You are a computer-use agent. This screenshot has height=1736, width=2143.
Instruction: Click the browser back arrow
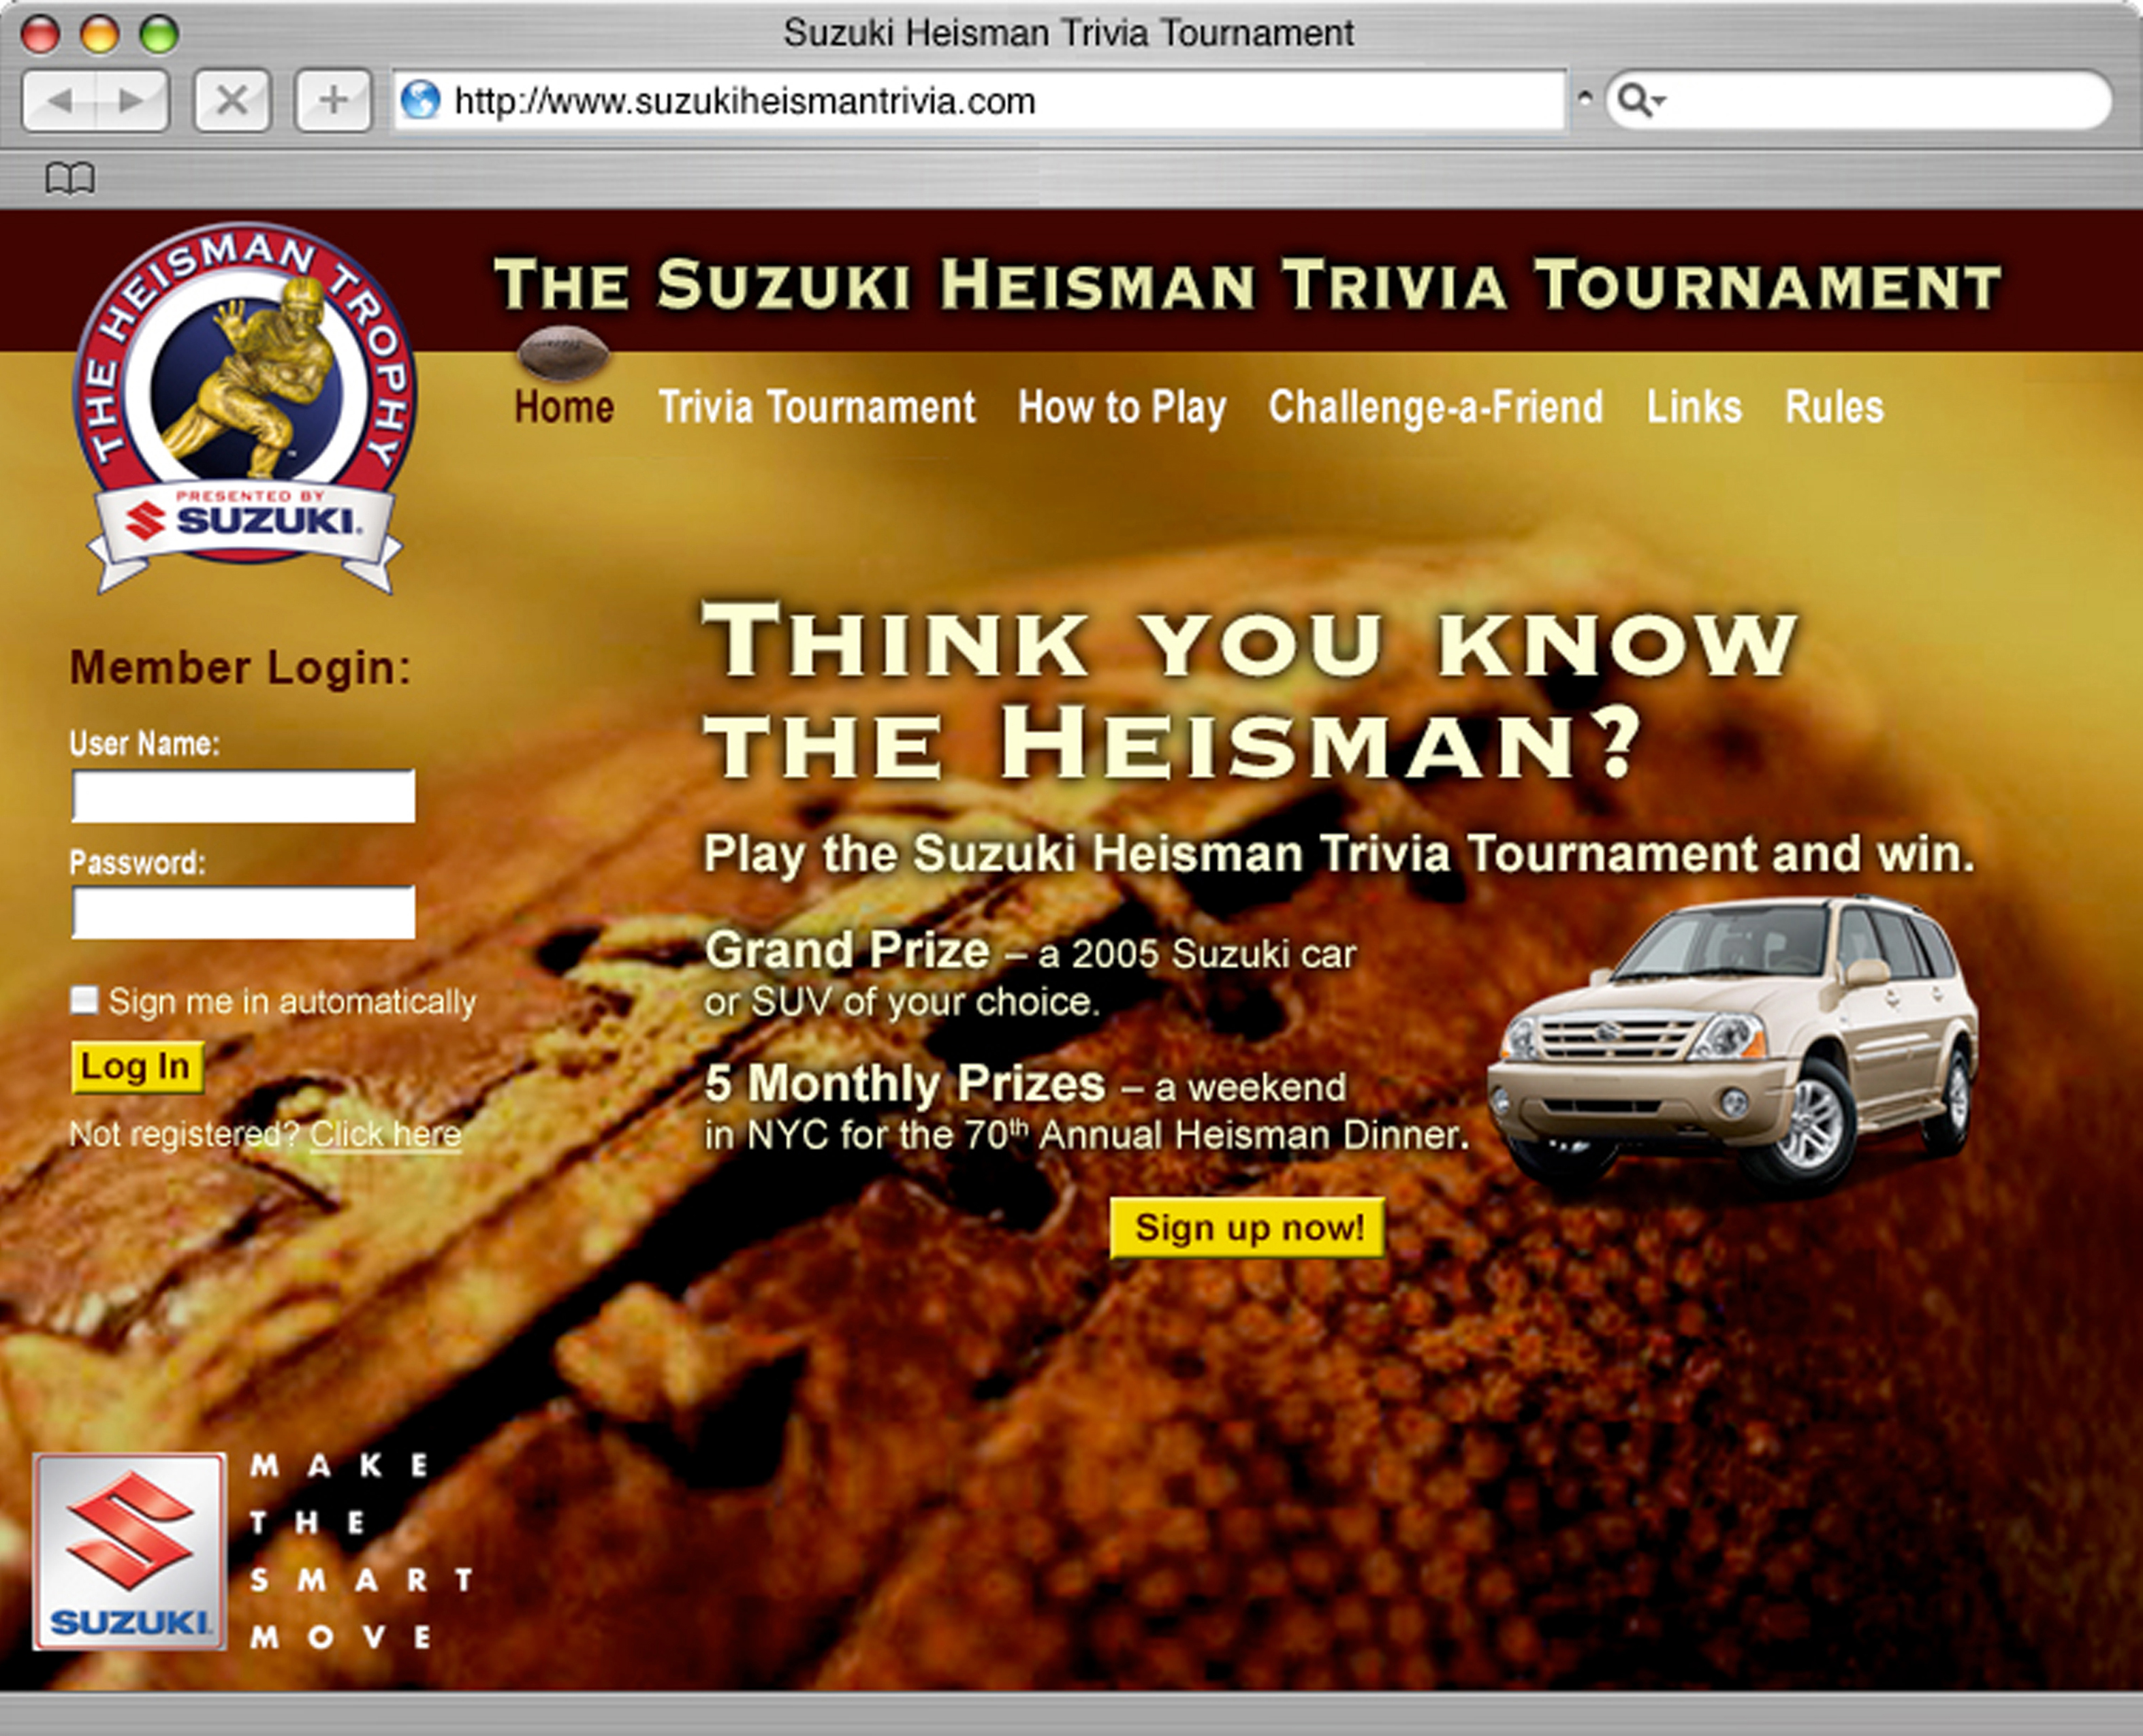[x=60, y=100]
